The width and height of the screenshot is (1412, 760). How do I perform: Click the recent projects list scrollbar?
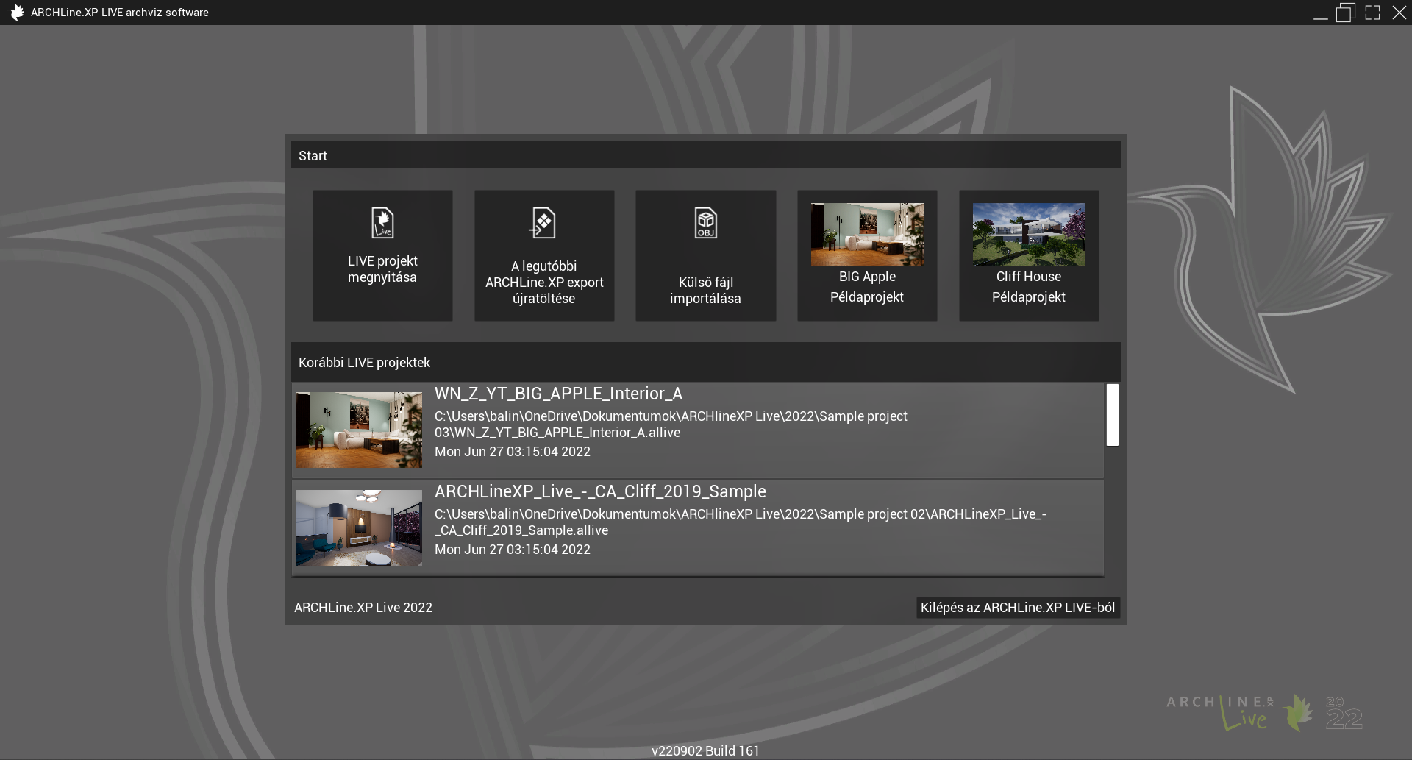(x=1113, y=415)
